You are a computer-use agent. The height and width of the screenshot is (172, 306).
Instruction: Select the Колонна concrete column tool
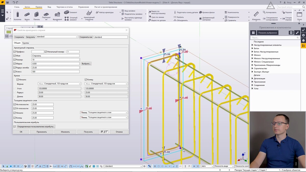(x=17, y=15)
